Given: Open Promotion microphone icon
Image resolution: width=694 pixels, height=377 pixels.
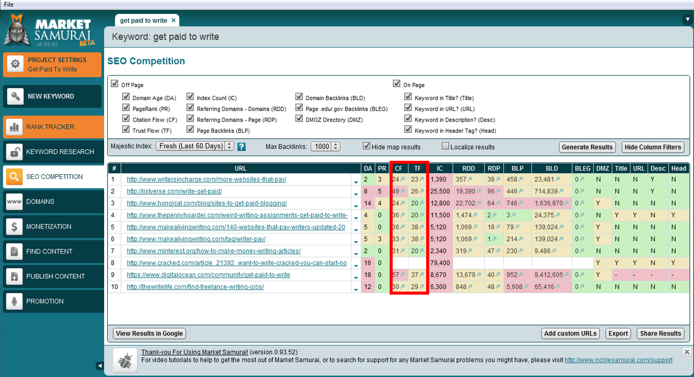Looking at the screenshot, I should 14,301.
